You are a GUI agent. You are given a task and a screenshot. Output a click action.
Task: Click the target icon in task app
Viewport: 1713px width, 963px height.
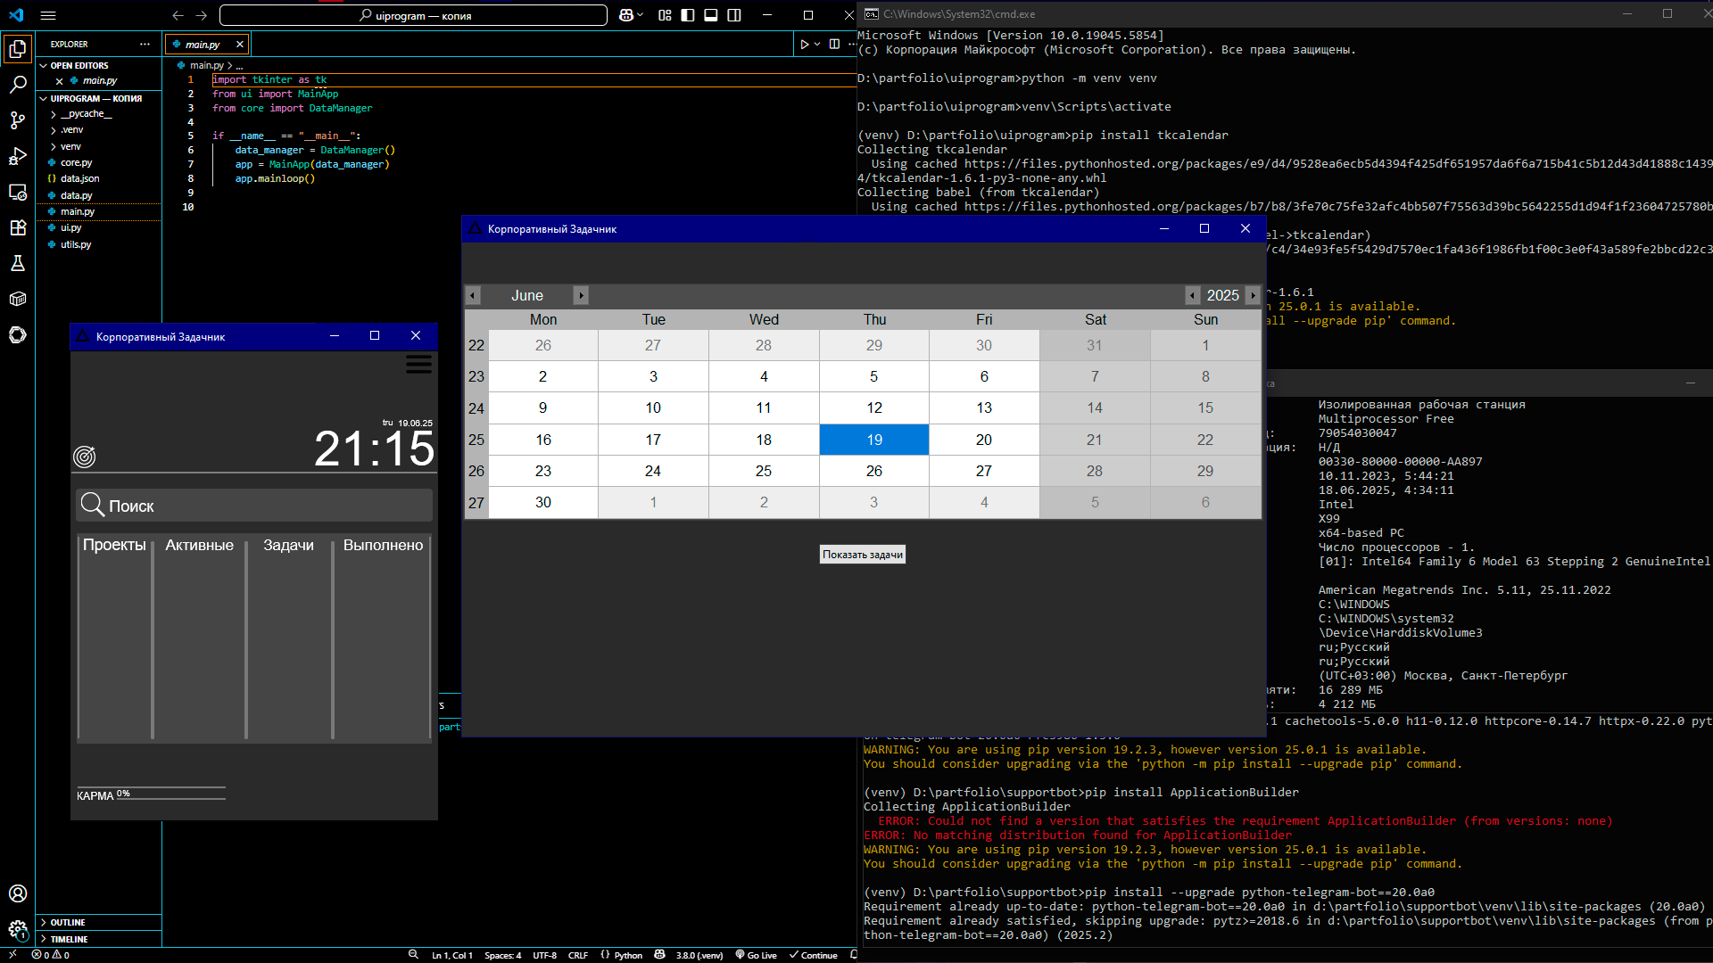pos(84,457)
